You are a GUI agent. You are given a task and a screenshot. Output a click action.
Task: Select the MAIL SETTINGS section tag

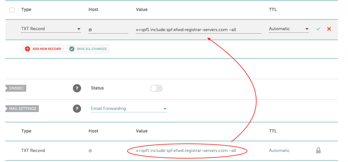[x=22, y=109]
